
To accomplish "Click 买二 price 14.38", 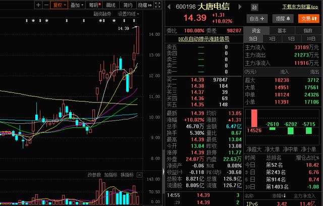I will point(197,86).
